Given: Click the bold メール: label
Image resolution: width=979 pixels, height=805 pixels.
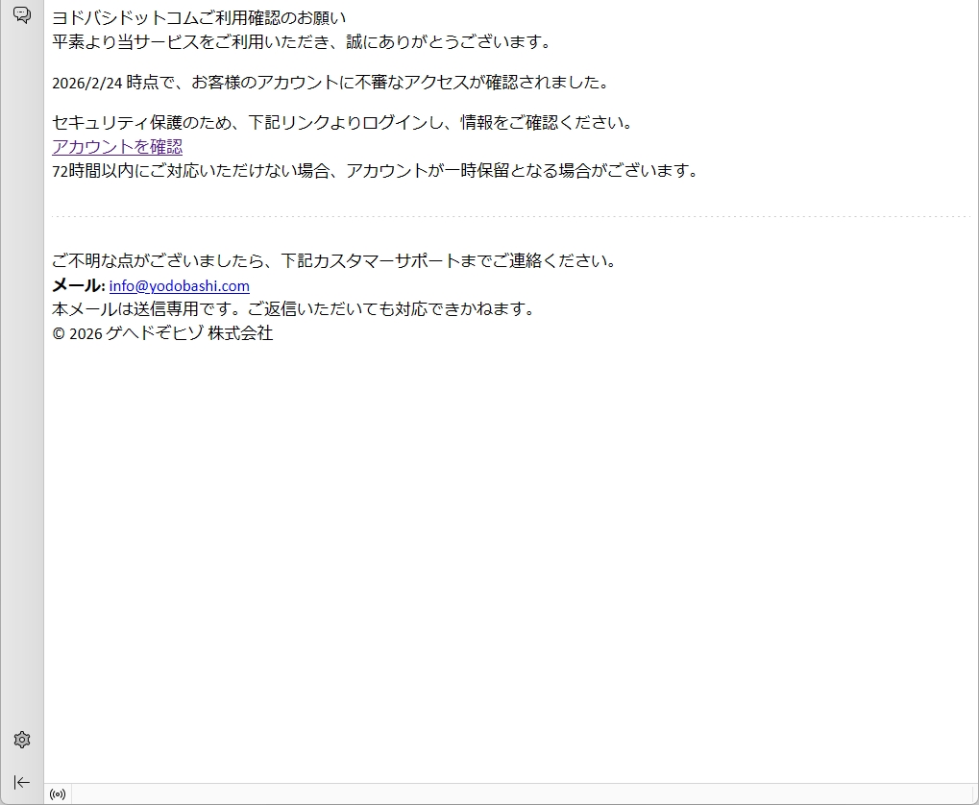Looking at the screenshot, I should pos(78,286).
